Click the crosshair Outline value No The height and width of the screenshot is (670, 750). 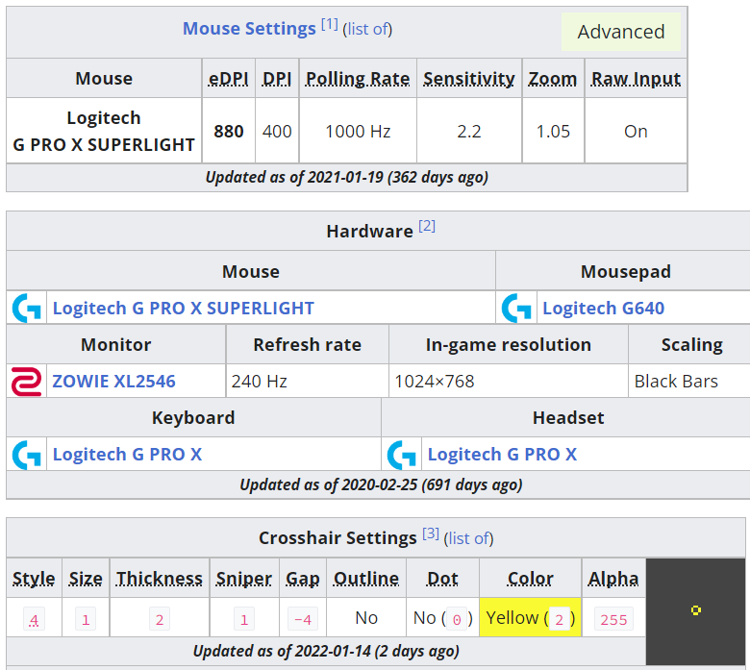pos(366,618)
